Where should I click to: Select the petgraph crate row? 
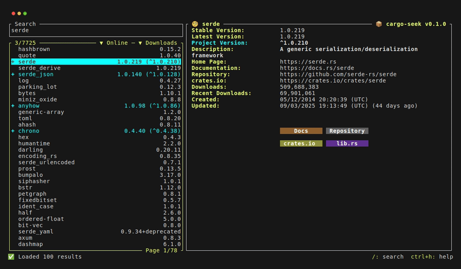point(96,194)
